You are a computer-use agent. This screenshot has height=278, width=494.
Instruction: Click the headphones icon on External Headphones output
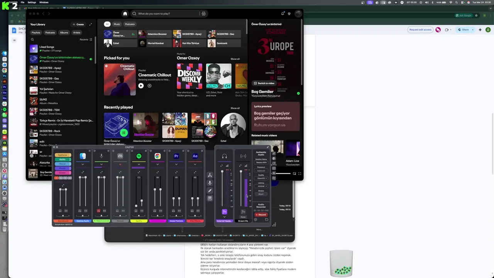click(224, 156)
